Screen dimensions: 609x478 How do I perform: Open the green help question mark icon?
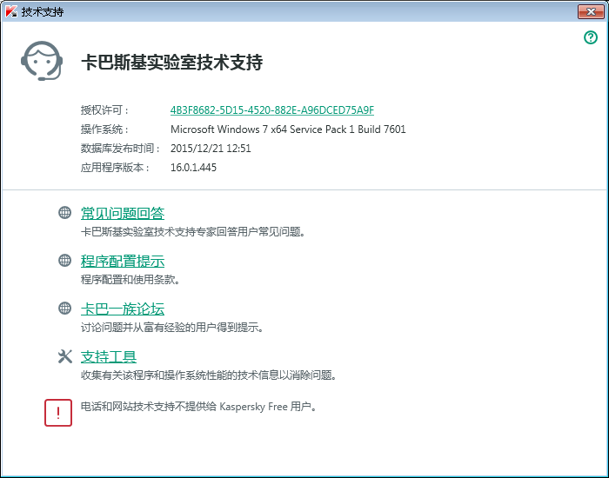point(591,37)
